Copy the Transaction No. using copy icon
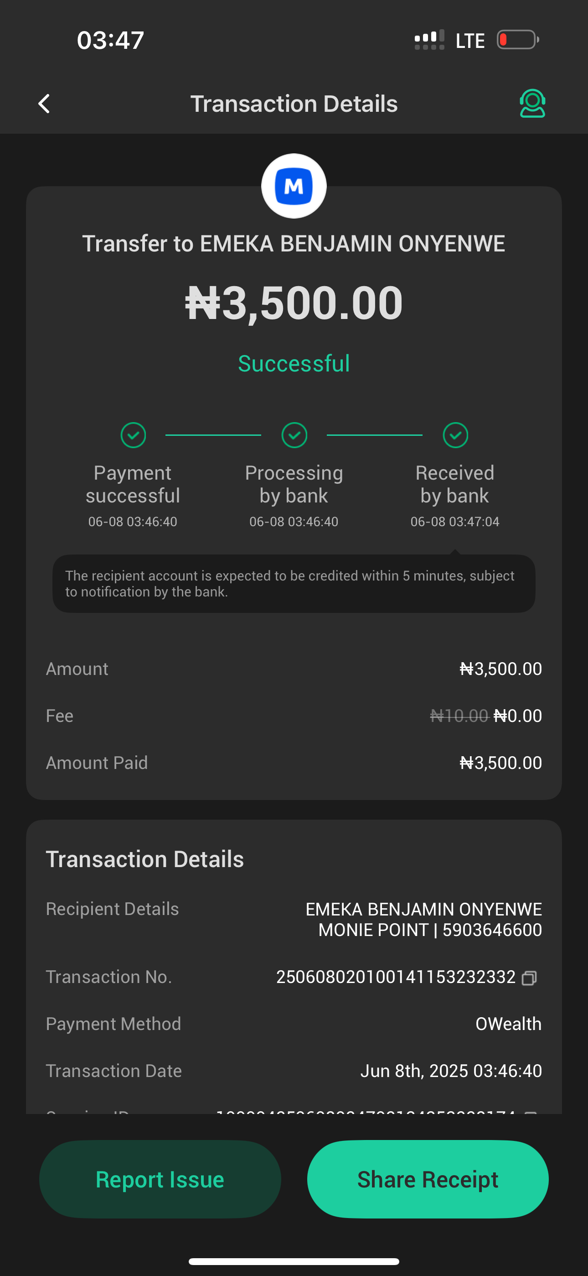Screen dimensions: 588x1276 pos(529,978)
